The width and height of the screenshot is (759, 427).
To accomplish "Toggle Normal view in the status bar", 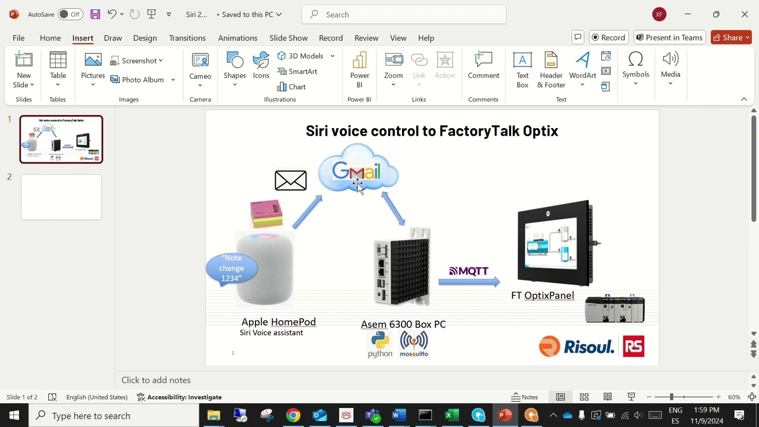I will coord(560,397).
